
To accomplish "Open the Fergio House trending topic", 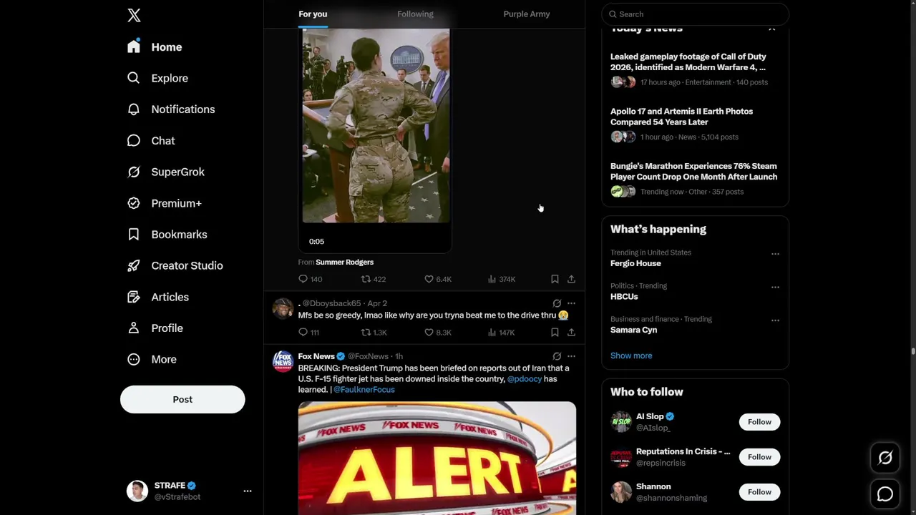I will click(635, 263).
